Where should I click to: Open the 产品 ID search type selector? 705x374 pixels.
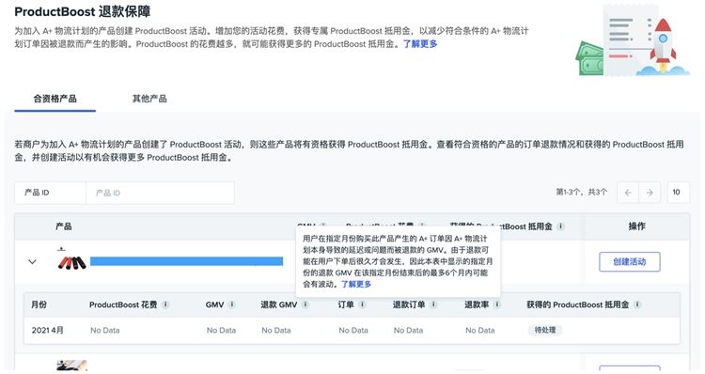50,193
